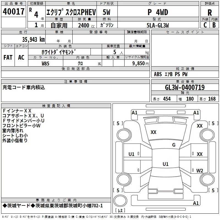Click inspector note 室内薄汚れ
Viewport: 220px width, 220px height.
[x=13, y=130]
